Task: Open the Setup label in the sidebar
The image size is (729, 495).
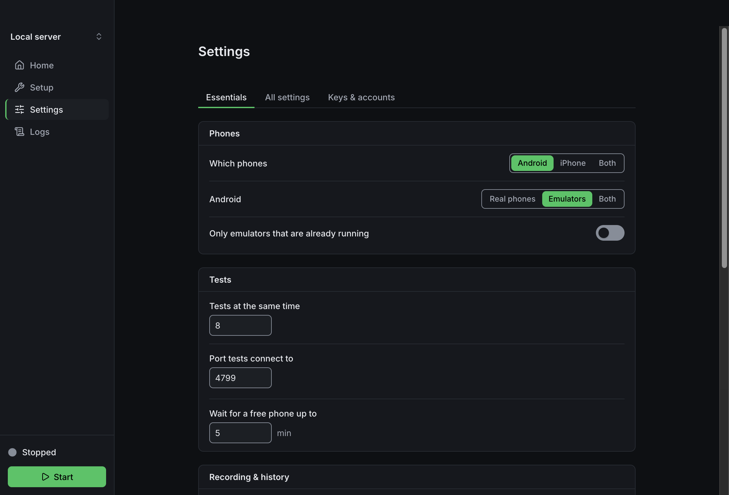Action: [42, 87]
